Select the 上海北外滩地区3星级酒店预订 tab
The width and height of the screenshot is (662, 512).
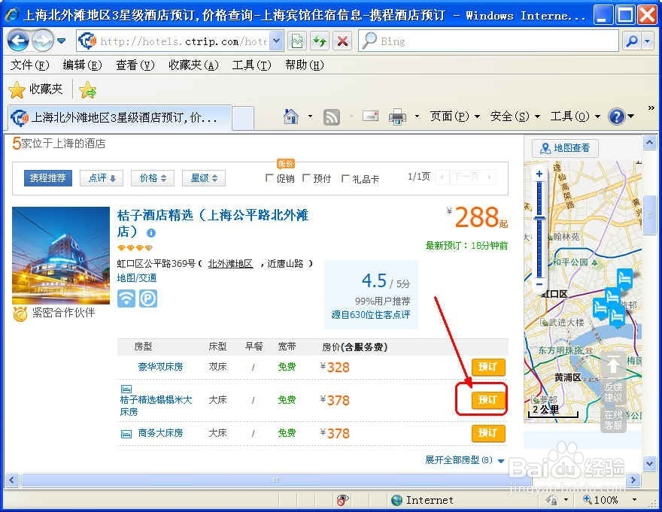120,117
